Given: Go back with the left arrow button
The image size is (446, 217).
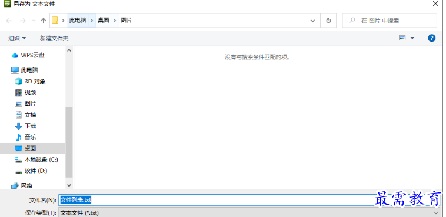Looking at the screenshot, I should pos(9,21).
